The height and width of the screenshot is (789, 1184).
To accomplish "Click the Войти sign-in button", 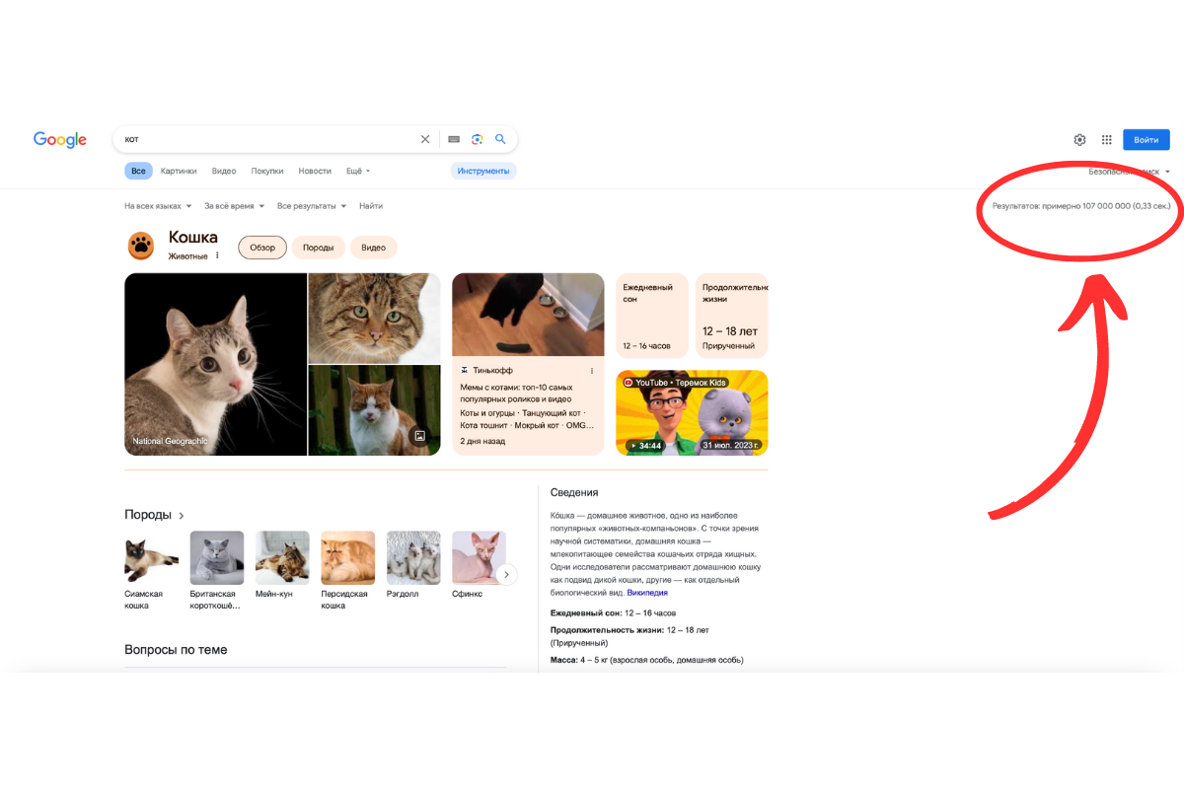I will [x=1147, y=140].
